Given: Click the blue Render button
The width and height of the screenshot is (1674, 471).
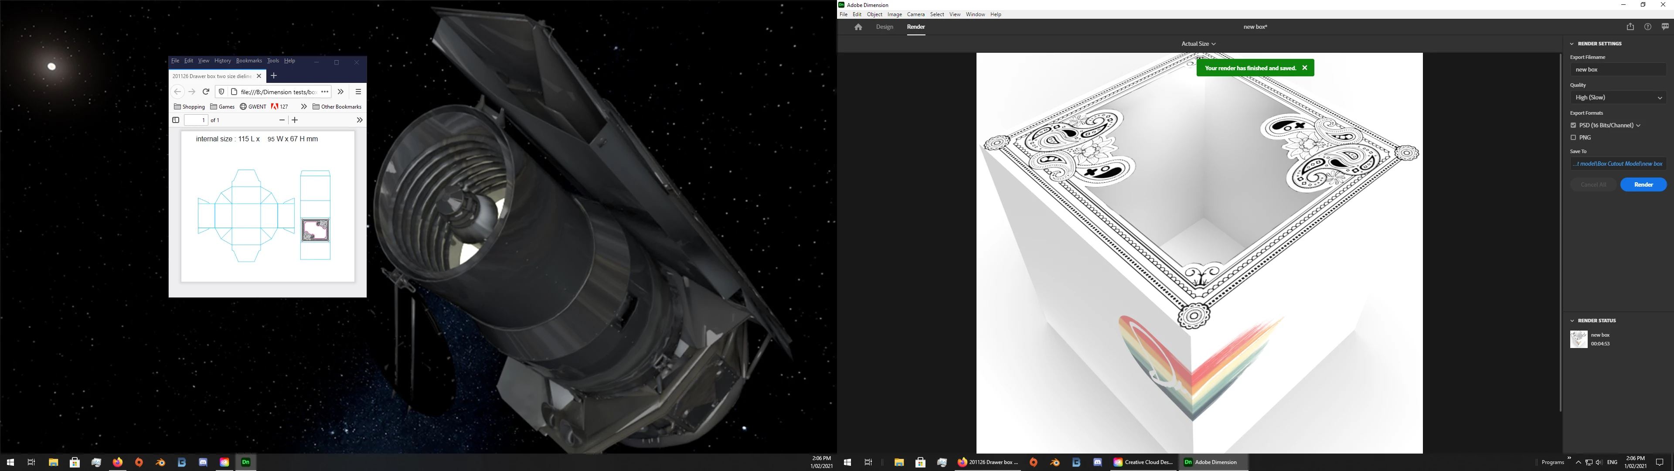Looking at the screenshot, I should pyautogui.click(x=1643, y=185).
